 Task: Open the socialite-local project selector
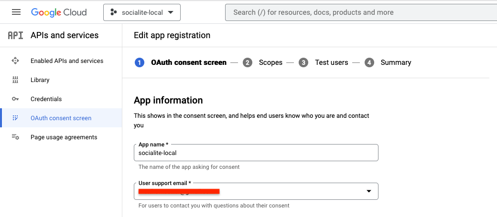[141, 13]
